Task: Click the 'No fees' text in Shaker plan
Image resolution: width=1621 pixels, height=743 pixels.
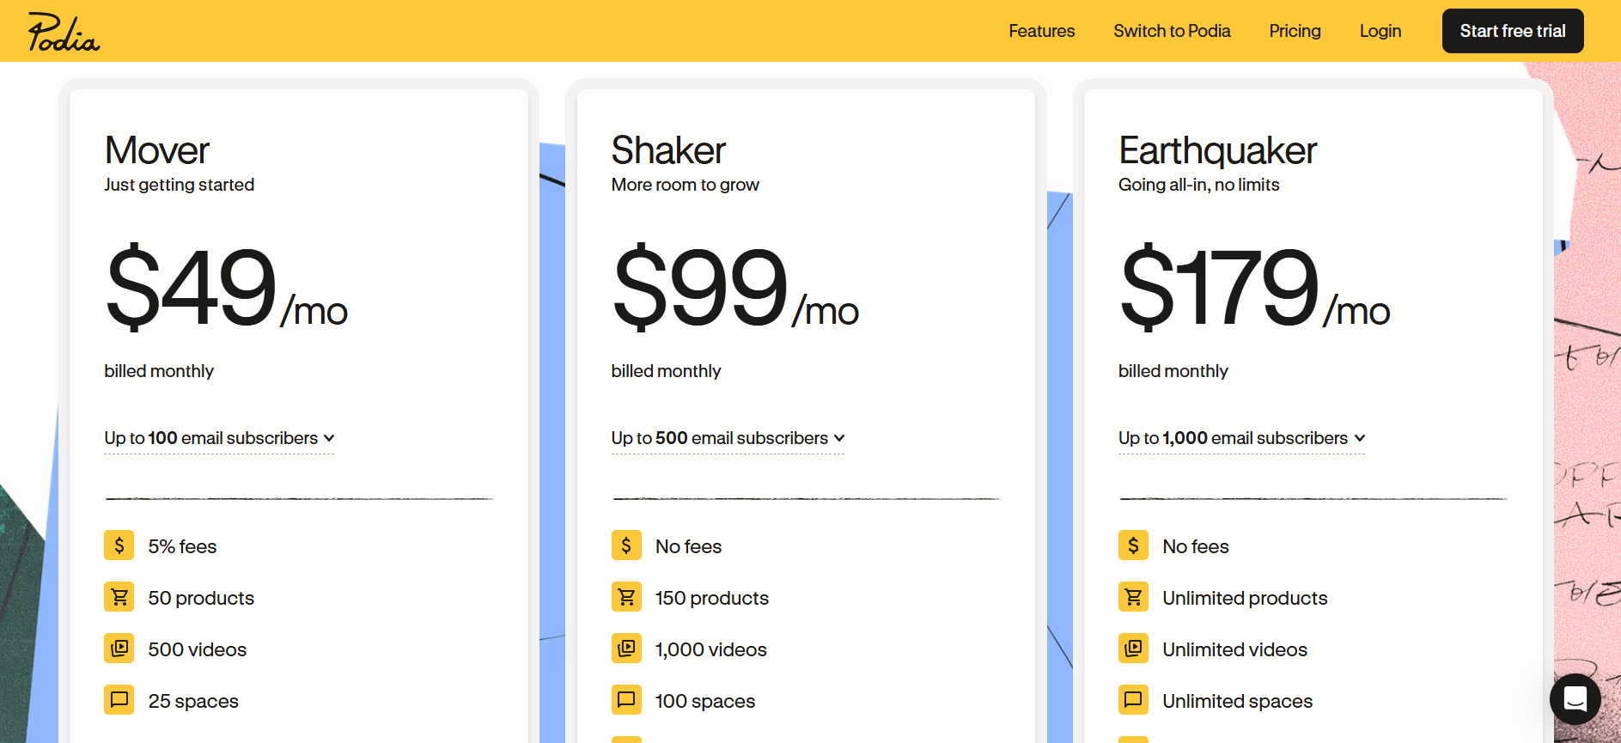Action: (x=688, y=546)
